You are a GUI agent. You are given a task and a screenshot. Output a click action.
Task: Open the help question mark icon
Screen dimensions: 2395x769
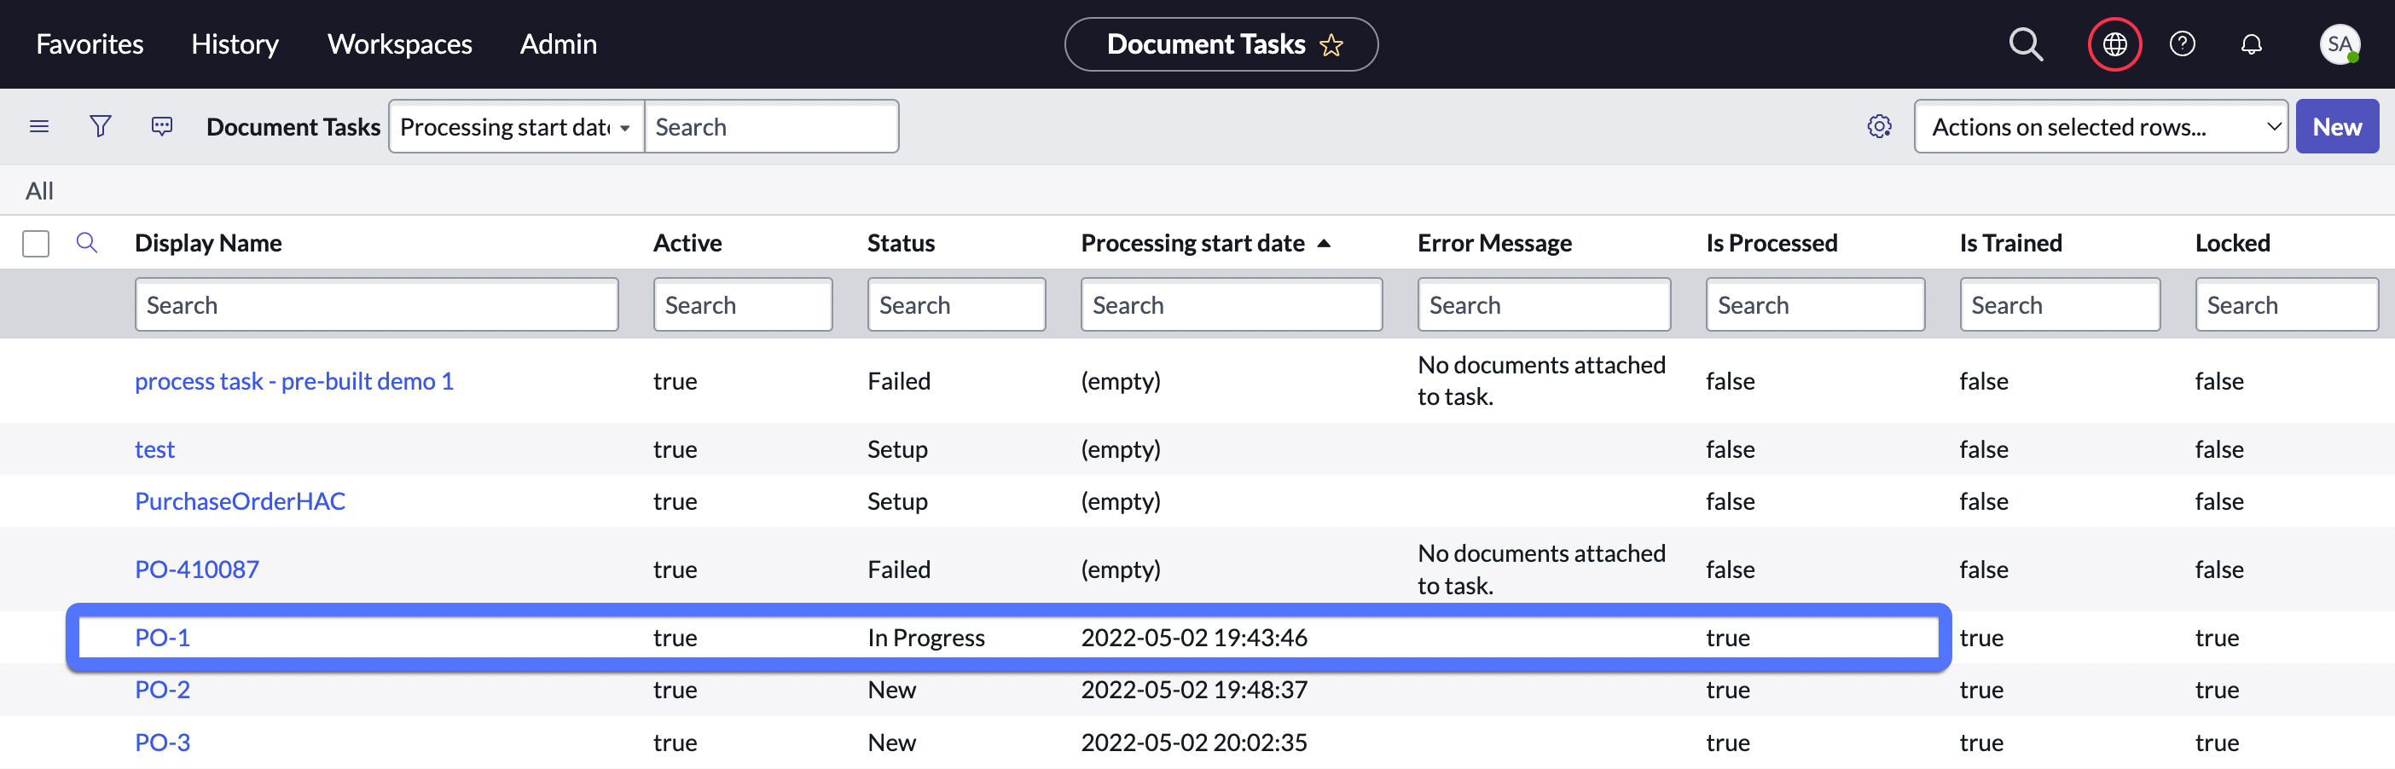[x=2181, y=43]
